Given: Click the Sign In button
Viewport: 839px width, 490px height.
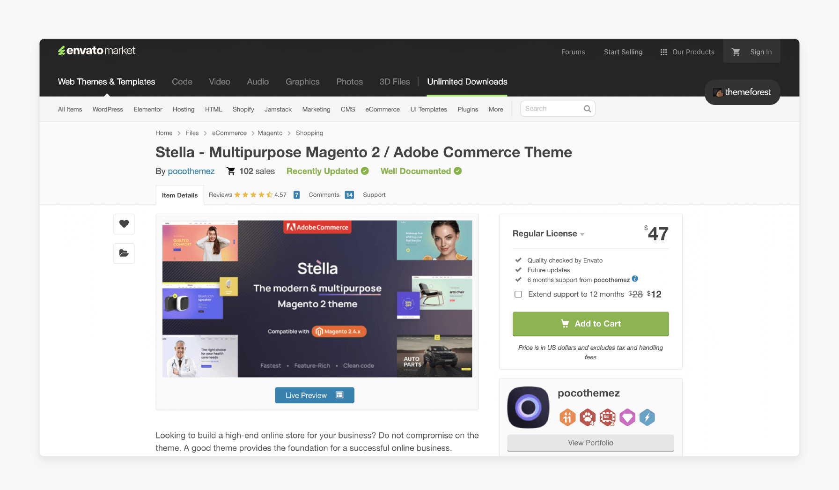Looking at the screenshot, I should (761, 52).
